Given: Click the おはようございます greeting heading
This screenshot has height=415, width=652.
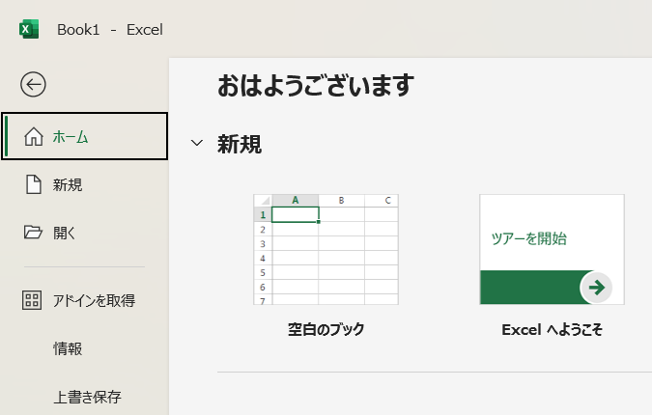Looking at the screenshot, I should coord(316,85).
